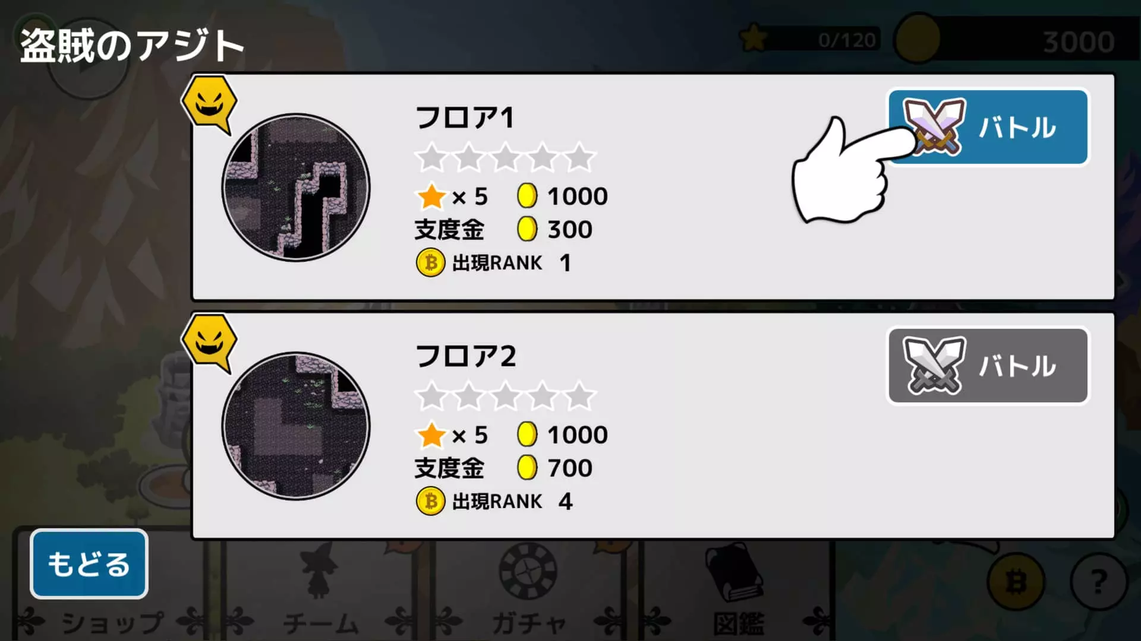Tap the star progress bar showing 0/120
This screenshot has height=641, width=1141.
810,39
